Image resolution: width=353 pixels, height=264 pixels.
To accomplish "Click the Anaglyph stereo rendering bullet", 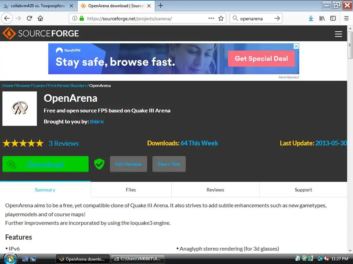I will click(228, 249).
